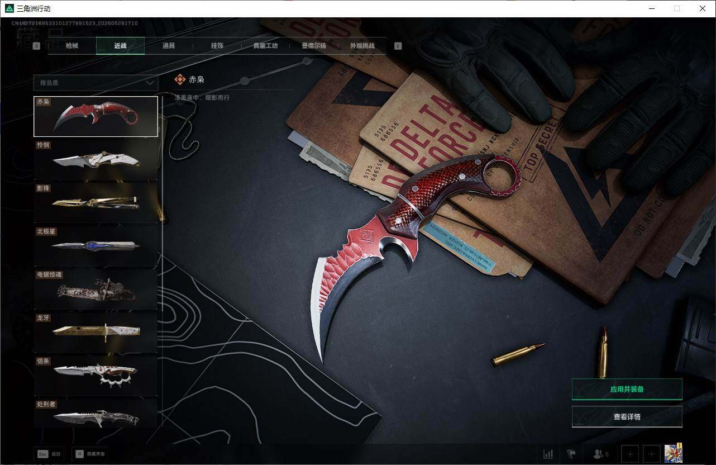Click the Esc 返回 back button

pyautogui.click(x=49, y=454)
